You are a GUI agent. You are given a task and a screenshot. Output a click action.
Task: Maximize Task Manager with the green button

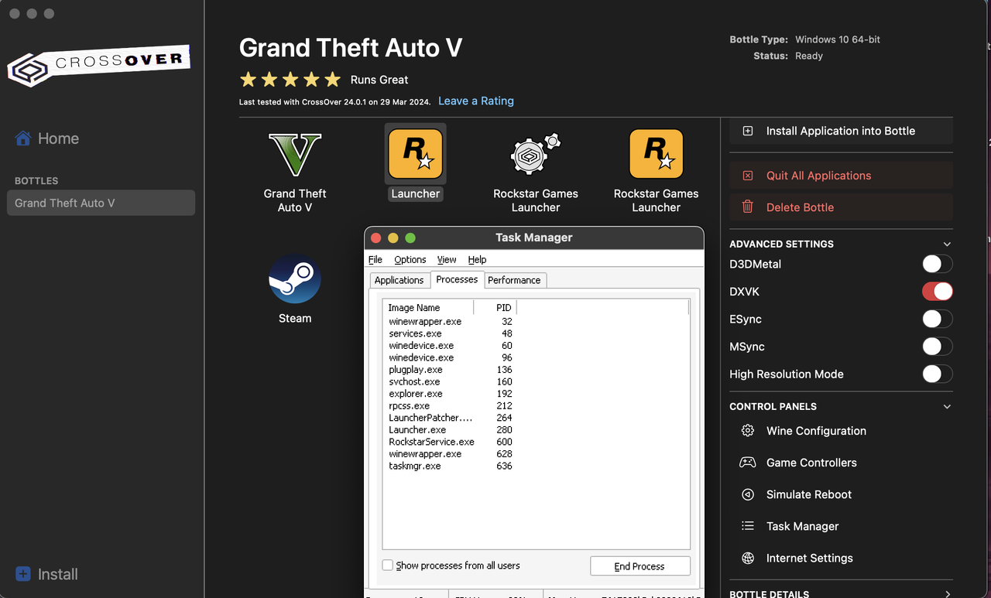click(x=410, y=237)
